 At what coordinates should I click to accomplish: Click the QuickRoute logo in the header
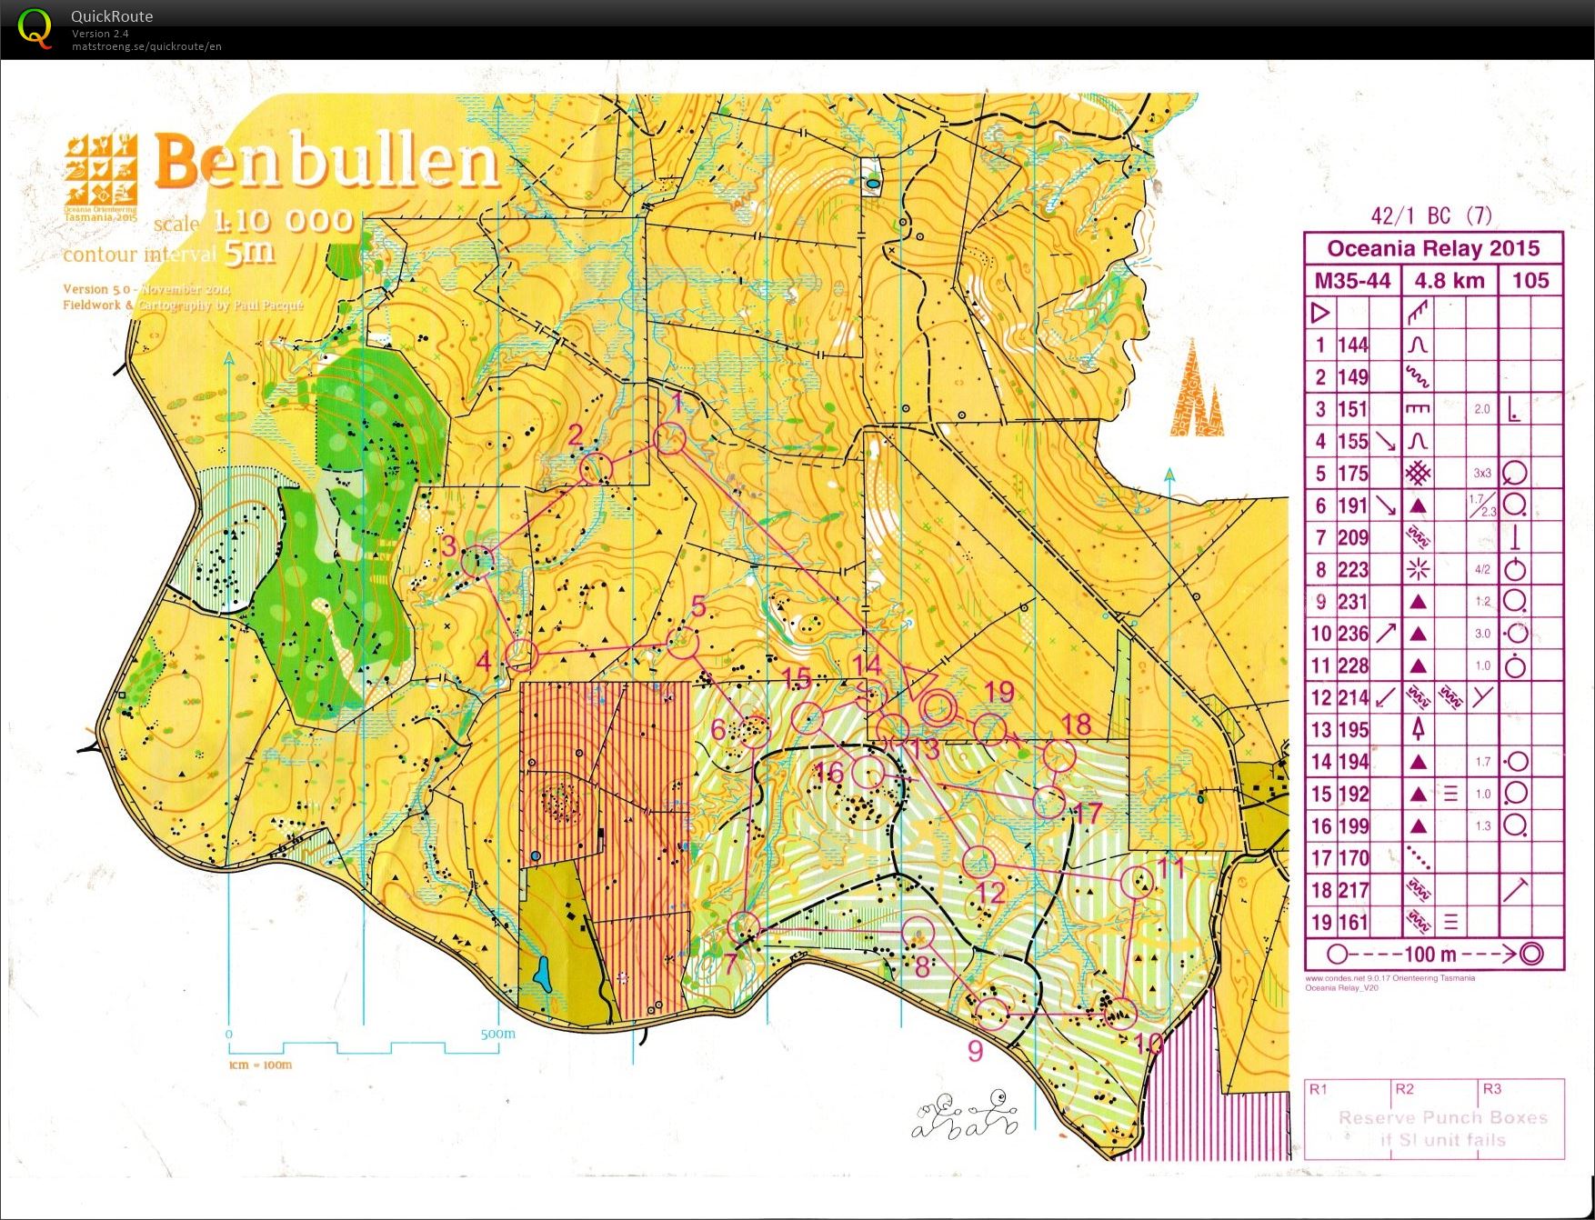click(35, 28)
